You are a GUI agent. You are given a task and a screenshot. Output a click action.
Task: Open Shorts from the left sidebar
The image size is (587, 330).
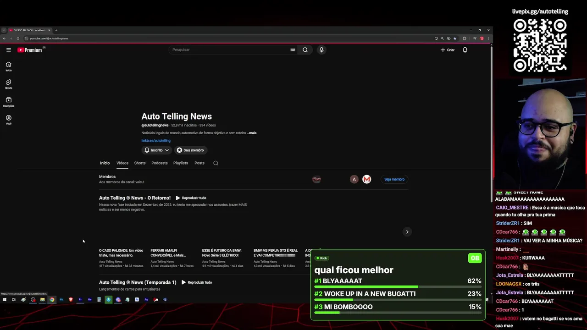pos(8,84)
